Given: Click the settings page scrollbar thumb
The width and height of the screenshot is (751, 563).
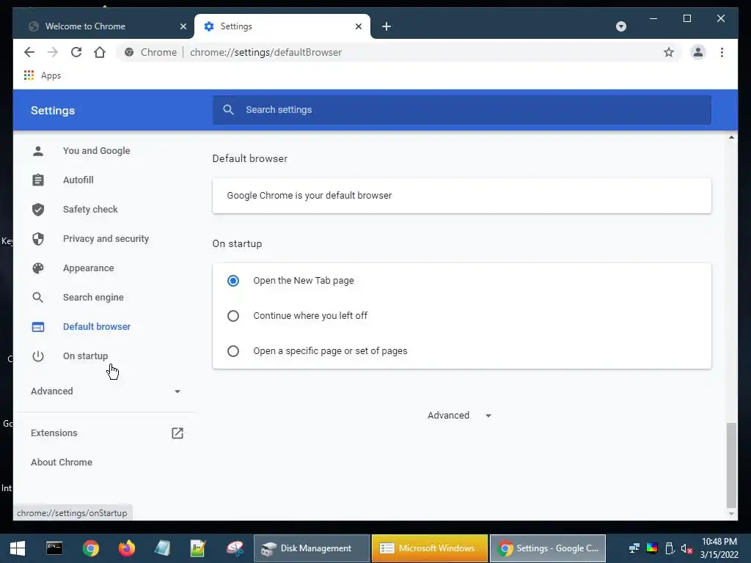Looking at the screenshot, I should [x=731, y=465].
